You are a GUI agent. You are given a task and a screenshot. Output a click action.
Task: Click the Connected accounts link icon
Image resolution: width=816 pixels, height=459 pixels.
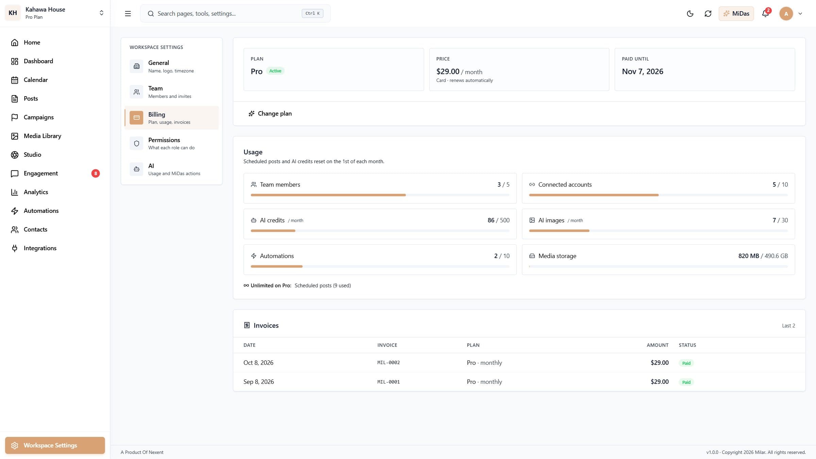532,185
